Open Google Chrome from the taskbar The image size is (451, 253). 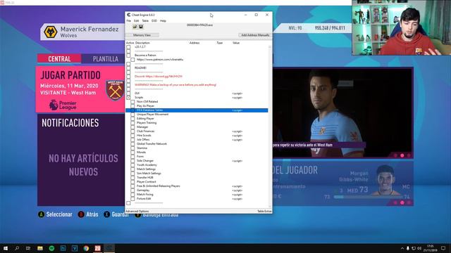pyautogui.click(x=86, y=248)
